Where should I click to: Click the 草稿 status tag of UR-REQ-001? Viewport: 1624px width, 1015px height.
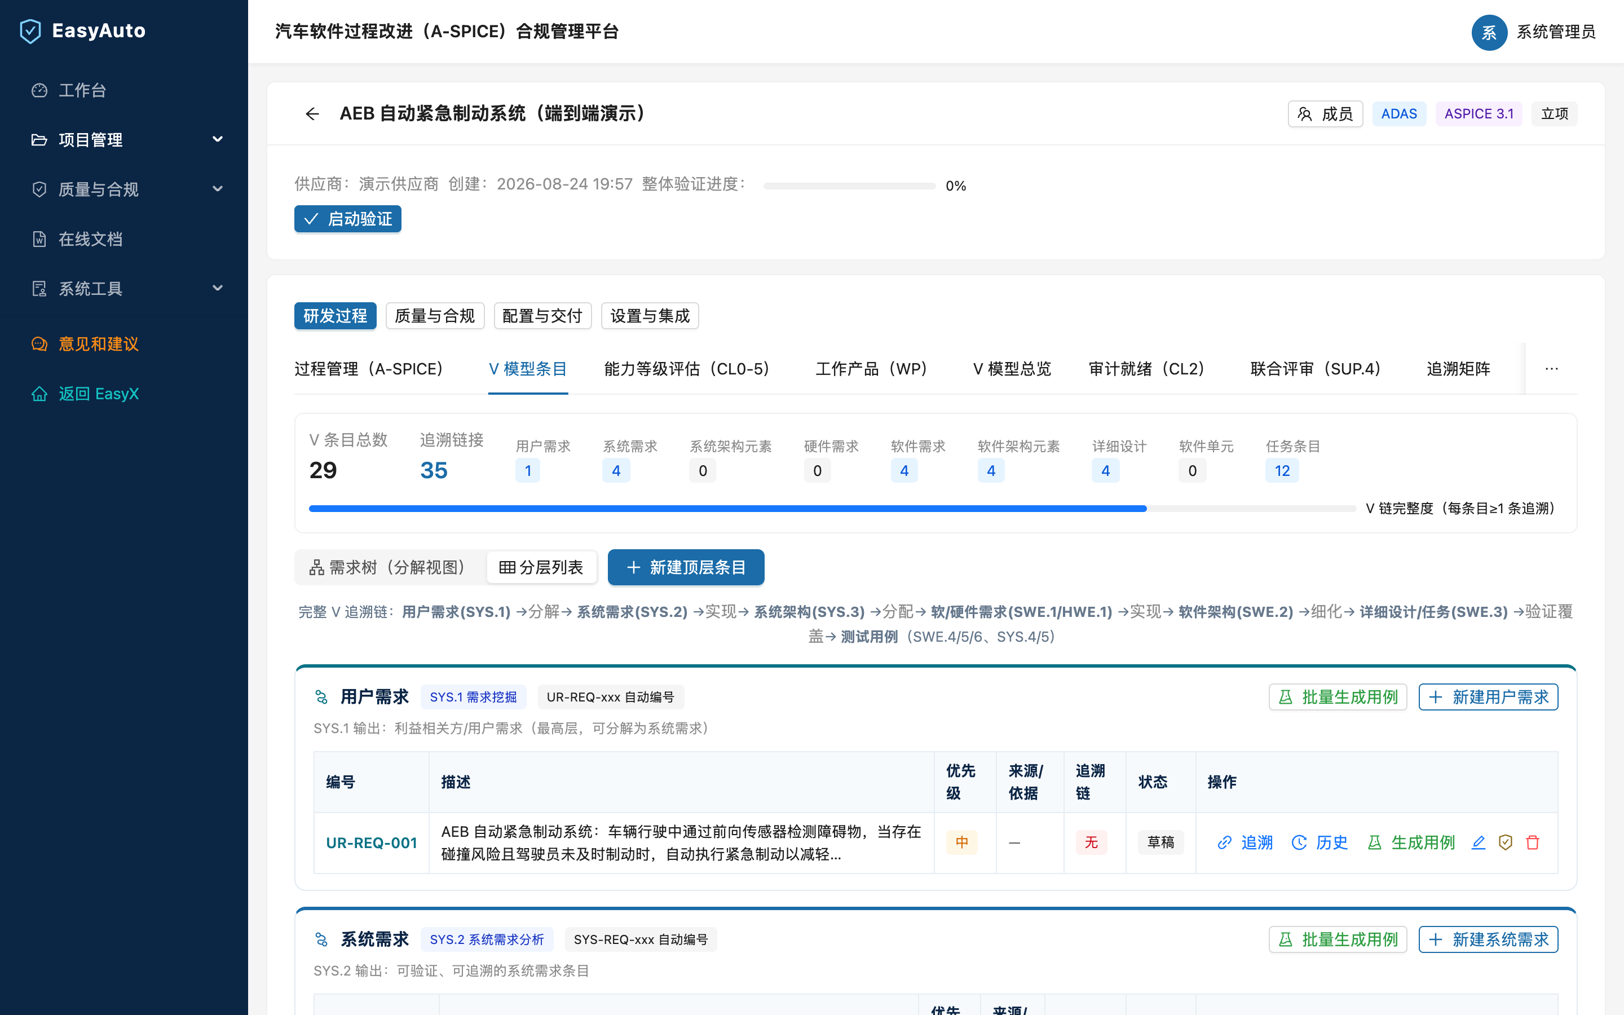(1160, 842)
